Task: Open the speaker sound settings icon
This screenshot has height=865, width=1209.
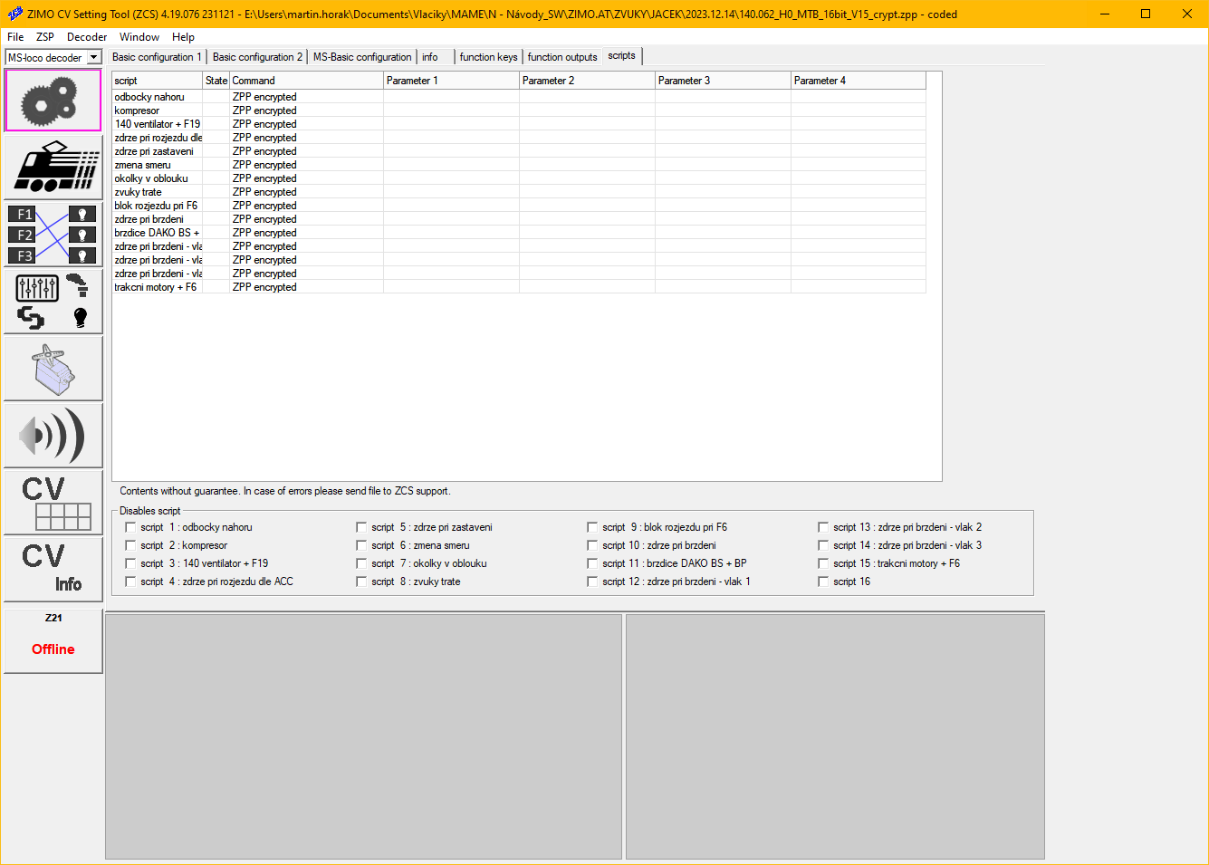Action: click(x=53, y=436)
